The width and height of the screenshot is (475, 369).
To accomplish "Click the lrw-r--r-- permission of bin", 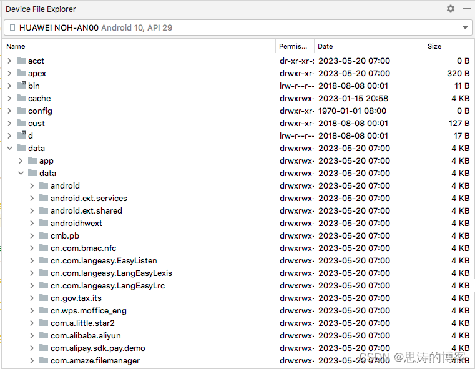I will click(x=297, y=86).
